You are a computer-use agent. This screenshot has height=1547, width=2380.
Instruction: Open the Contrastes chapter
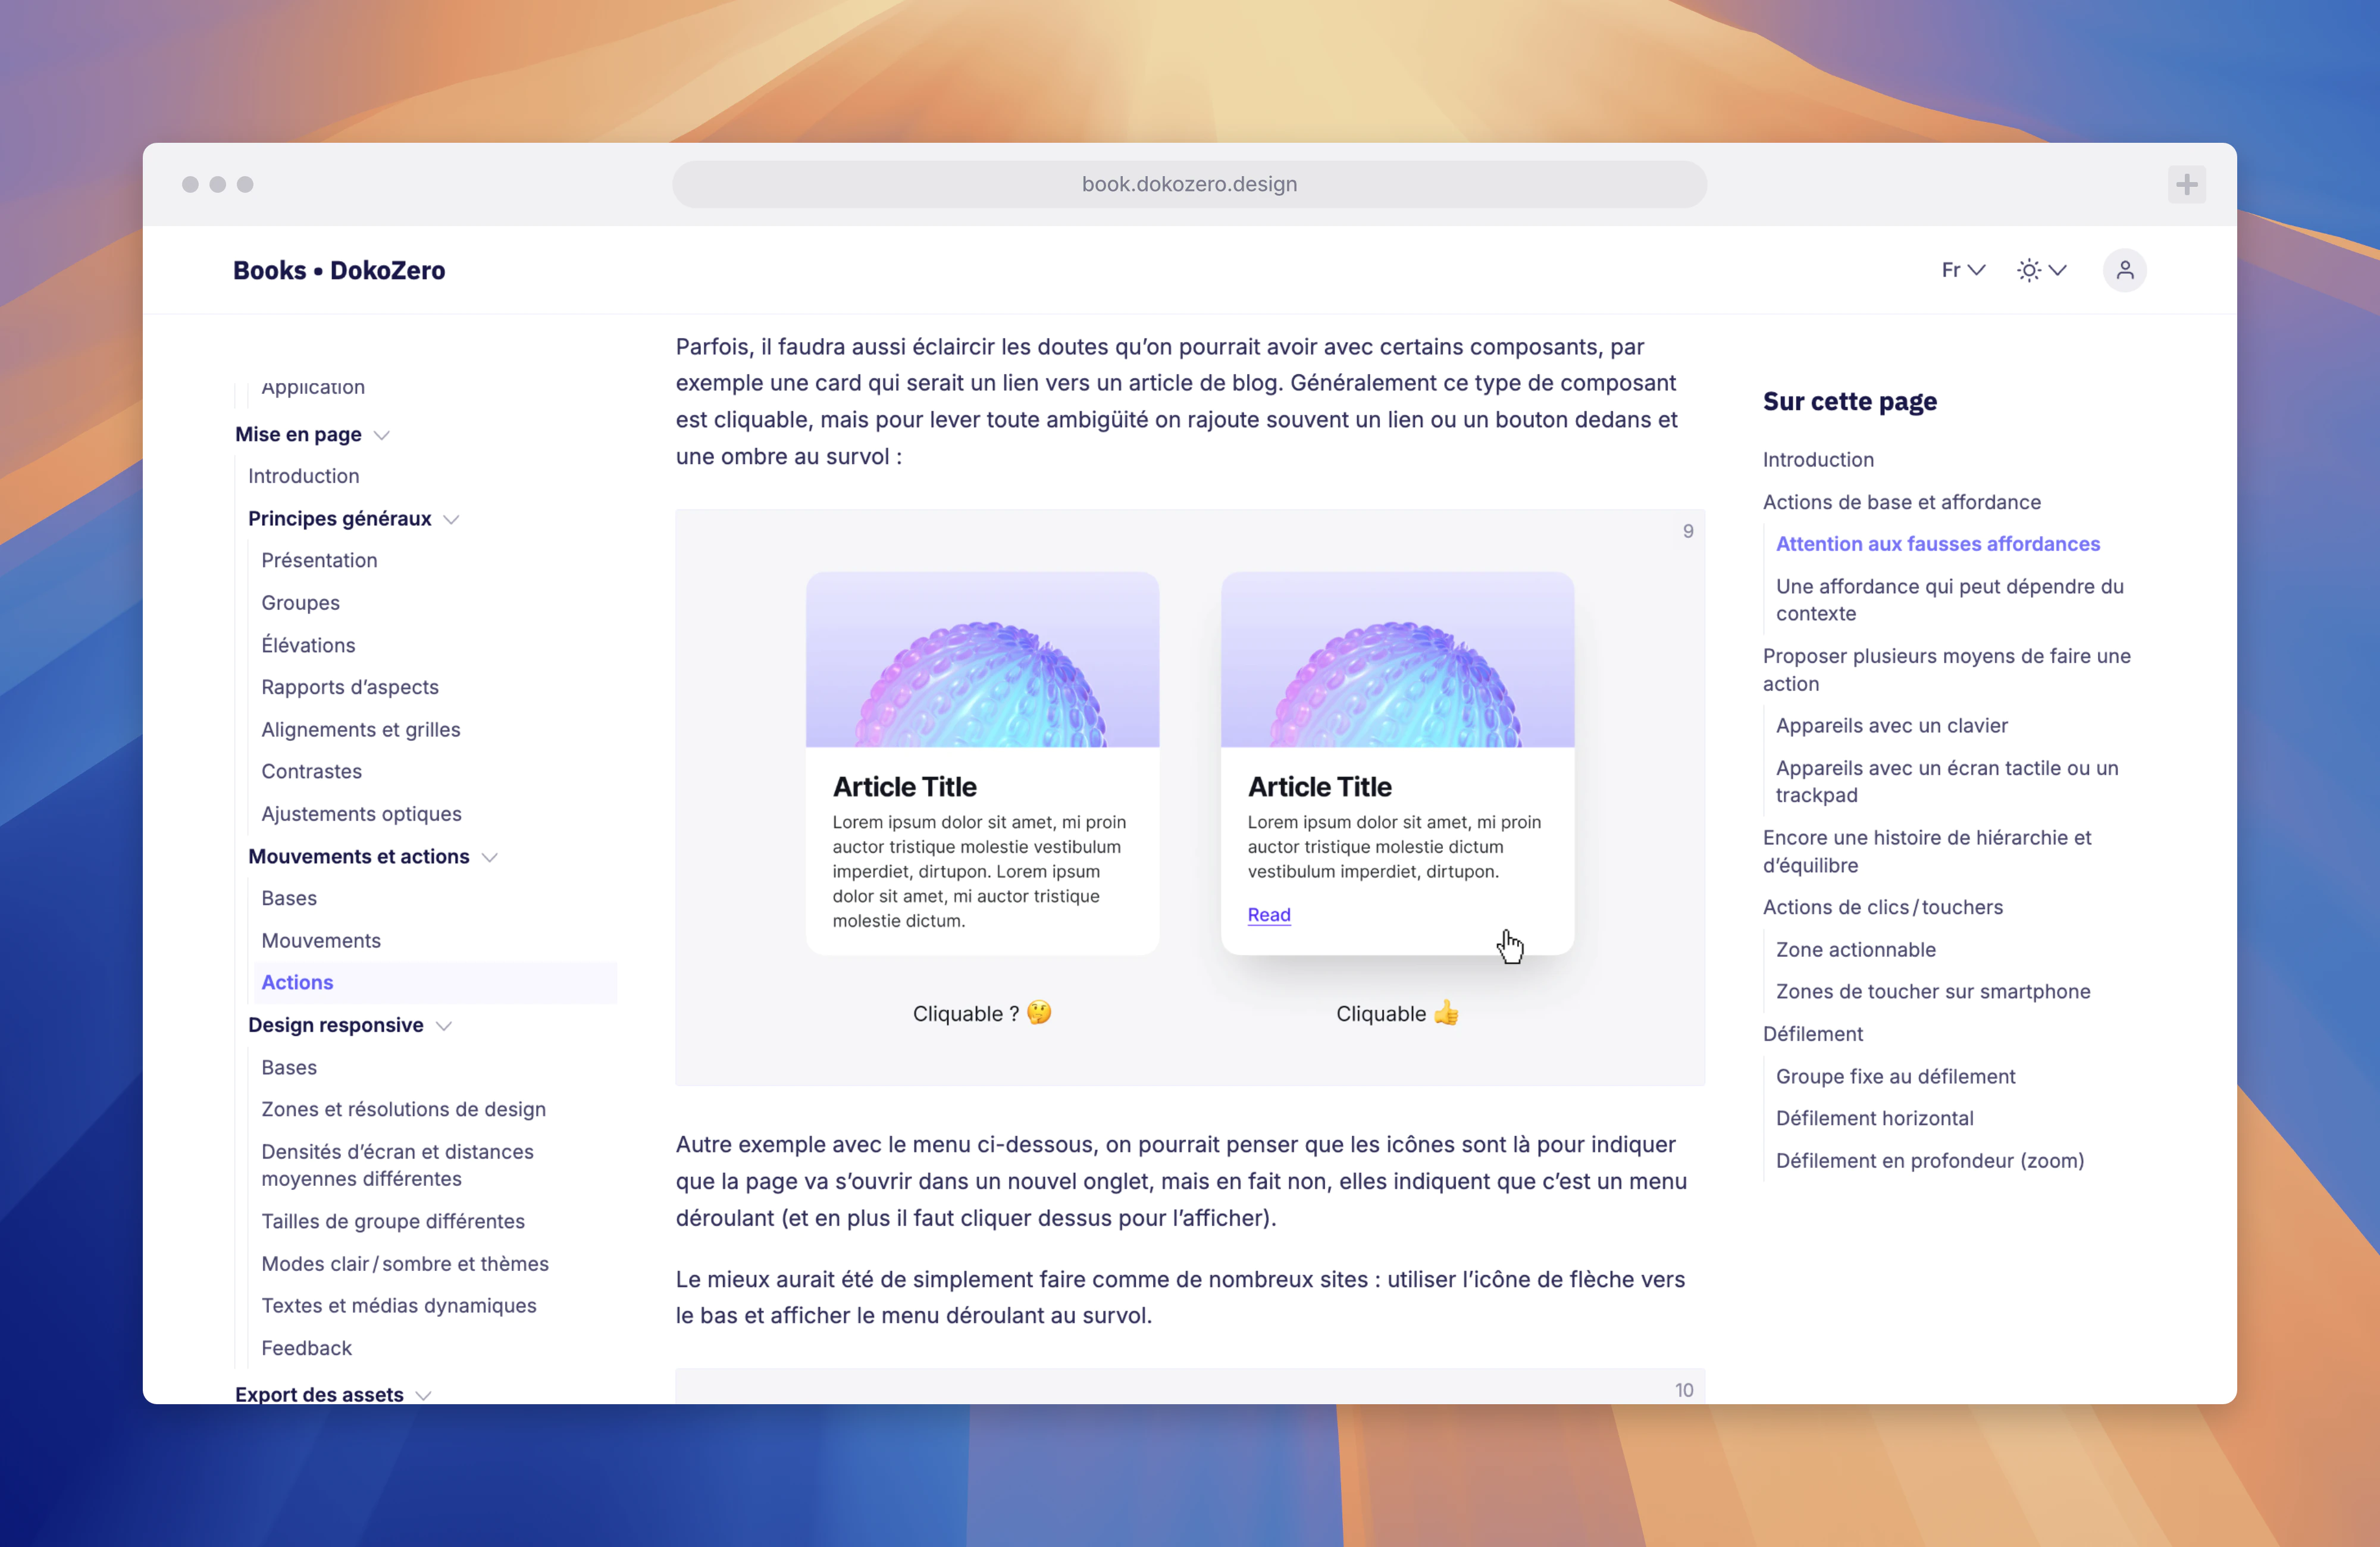click(x=311, y=771)
